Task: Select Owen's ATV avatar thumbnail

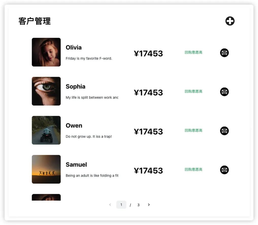Action: click(x=46, y=130)
